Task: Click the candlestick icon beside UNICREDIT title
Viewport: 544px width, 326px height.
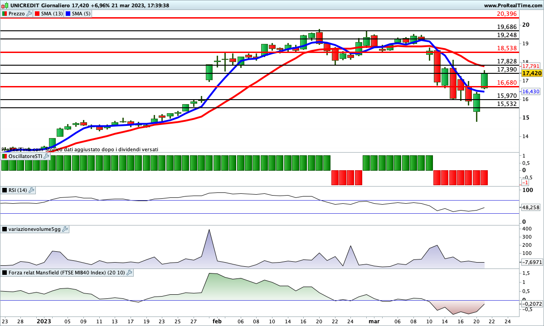Action: [5, 5]
